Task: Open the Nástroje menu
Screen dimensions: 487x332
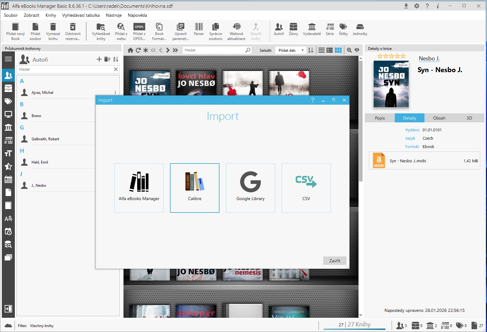Action: (x=114, y=15)
